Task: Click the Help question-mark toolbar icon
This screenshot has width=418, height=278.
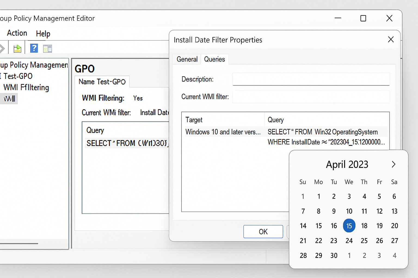Action: point(34,48)
